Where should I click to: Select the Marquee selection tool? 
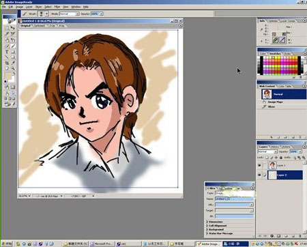tap(7, 28)
